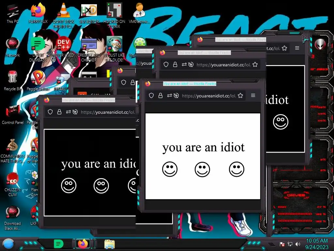
Task: Click the Action Center flag in the tray
Action: [x=282, y=244]
